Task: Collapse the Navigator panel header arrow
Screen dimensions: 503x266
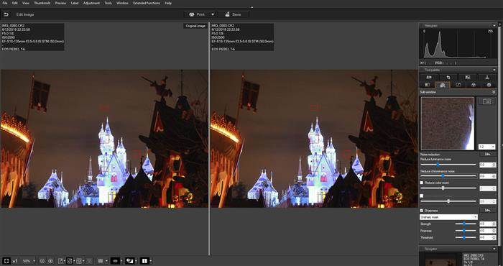Action: [494, 249]
